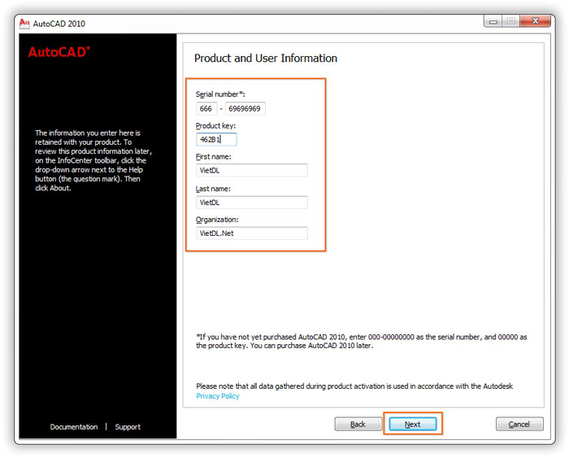Viewport: 569px width, 458px height.
Task: Close the AutoCAD 2010 installer window
Action: (x=535, y=21)
